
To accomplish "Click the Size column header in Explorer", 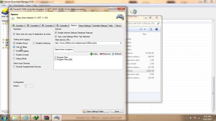I will pyautogui.click(x=144, y=34).
